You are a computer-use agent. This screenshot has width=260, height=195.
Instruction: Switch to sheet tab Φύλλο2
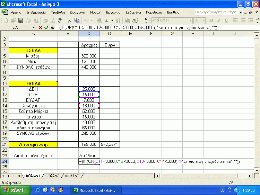(x=52, y=176)
